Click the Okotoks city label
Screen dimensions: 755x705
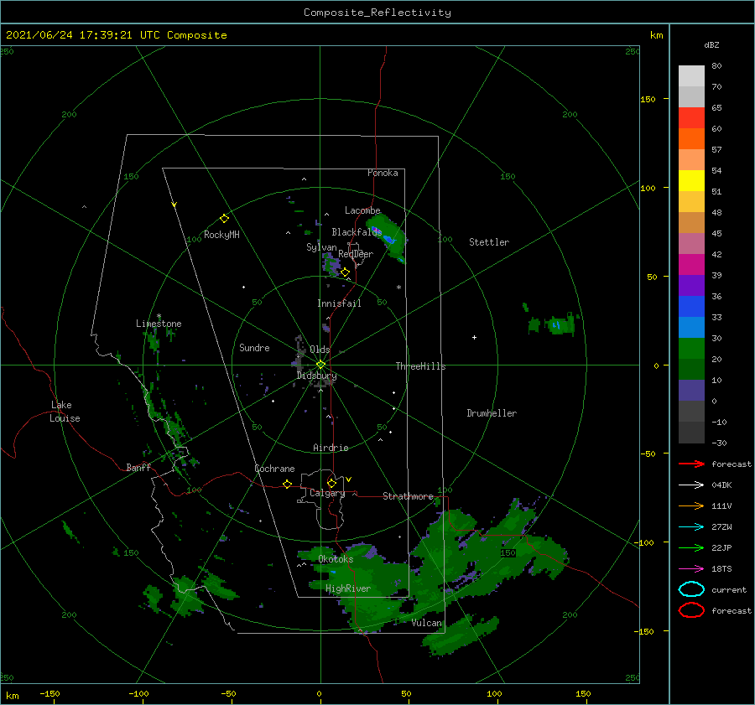pyautogui.click(x=336, y=559)
